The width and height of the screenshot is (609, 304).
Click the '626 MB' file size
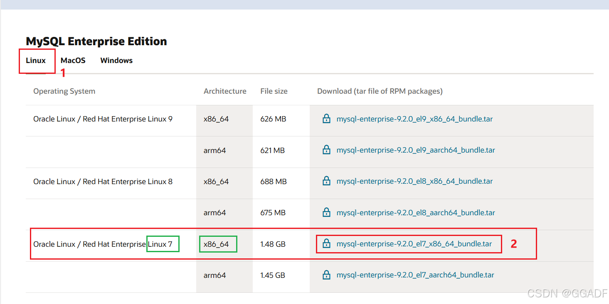click(273, 119)
